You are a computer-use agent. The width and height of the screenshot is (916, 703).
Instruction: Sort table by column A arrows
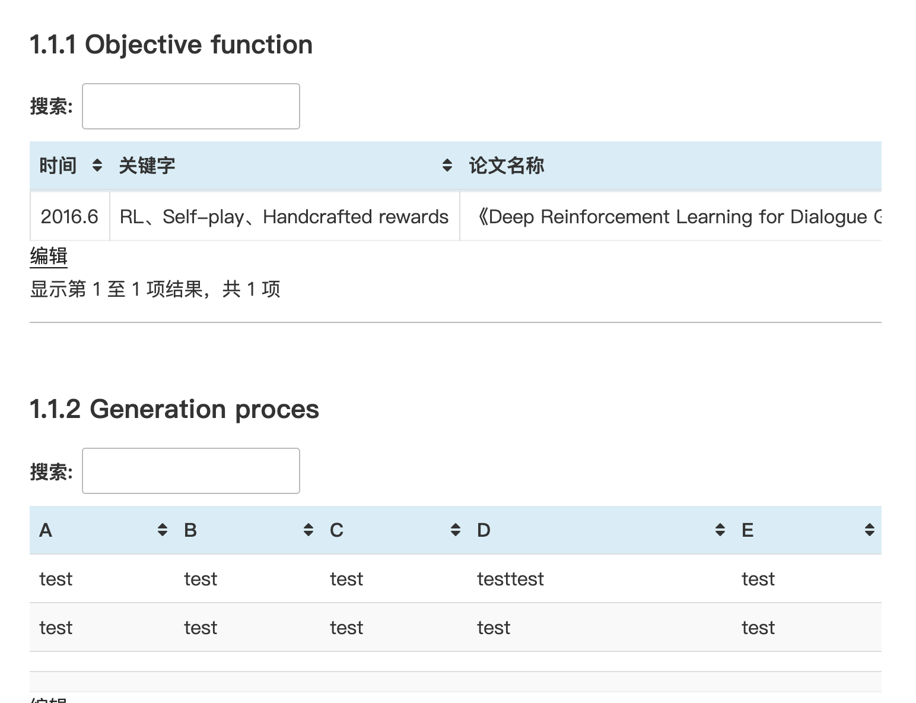pos(162,530)
